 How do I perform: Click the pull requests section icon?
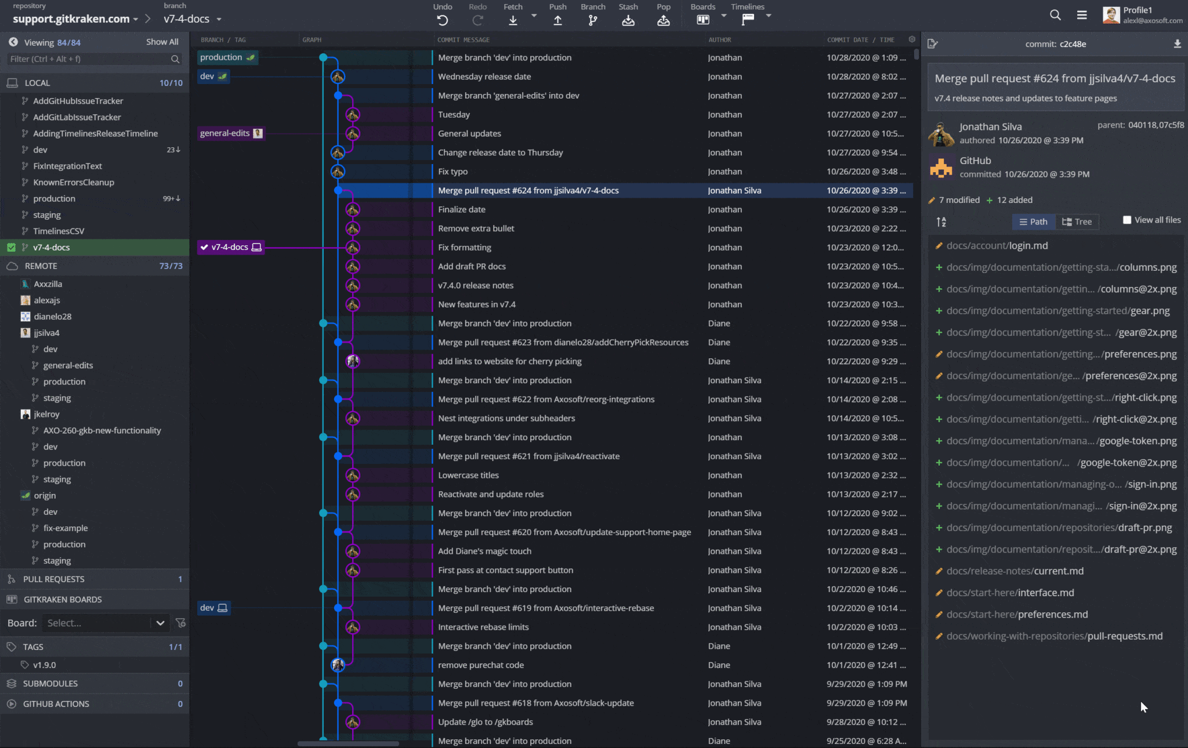click(11, 579)
